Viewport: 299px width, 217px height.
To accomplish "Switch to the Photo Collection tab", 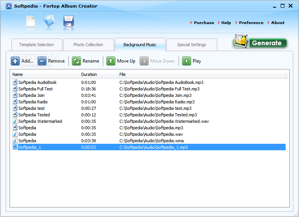I will click(x=88, y=45).
